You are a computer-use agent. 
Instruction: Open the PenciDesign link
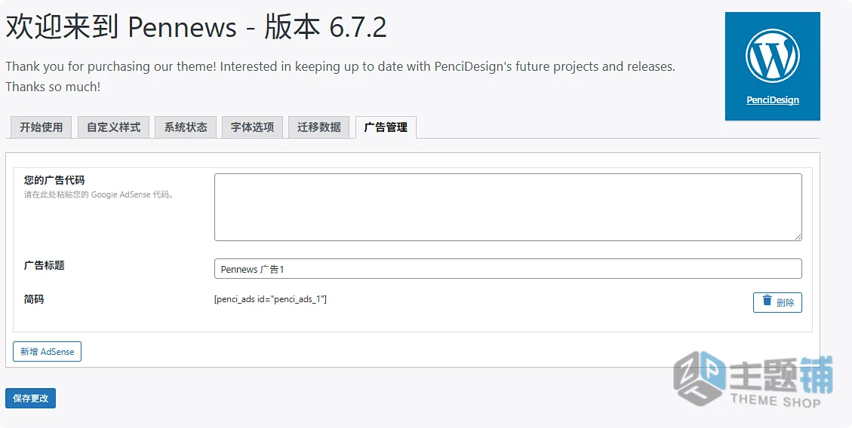[773, 100]
